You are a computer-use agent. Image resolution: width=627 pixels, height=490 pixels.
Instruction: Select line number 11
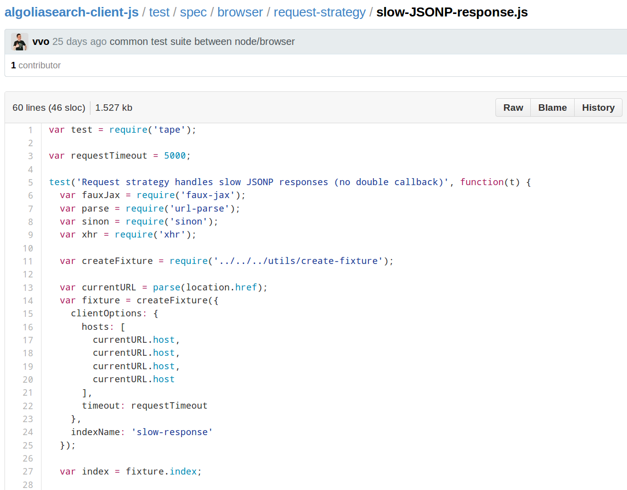tap(28, 261)
